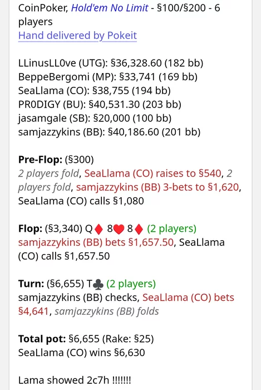Select the BeppeBergomi (MP) stack line

pyautogui.click(x=108, y=77)
